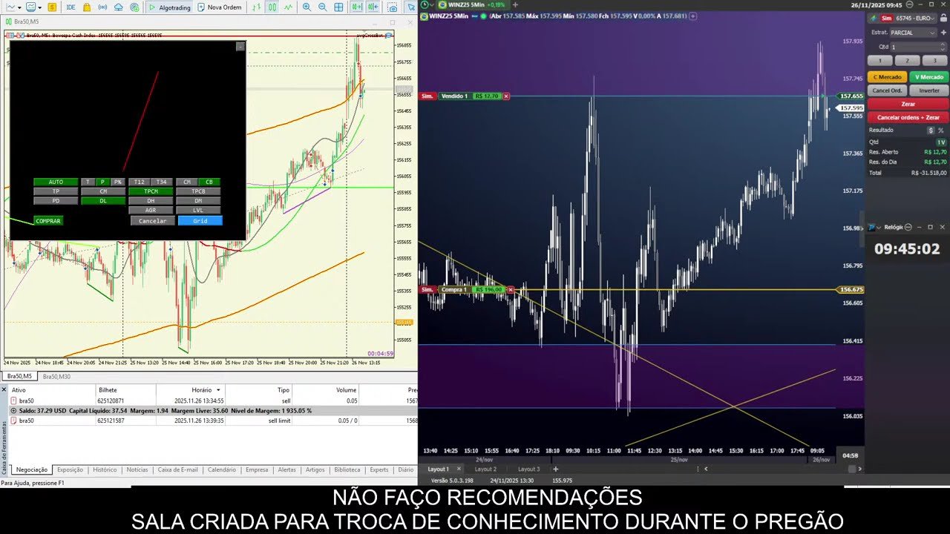Toggle the P% button in panel
Viewport: 950px width, 534px height.
[117, 182]
